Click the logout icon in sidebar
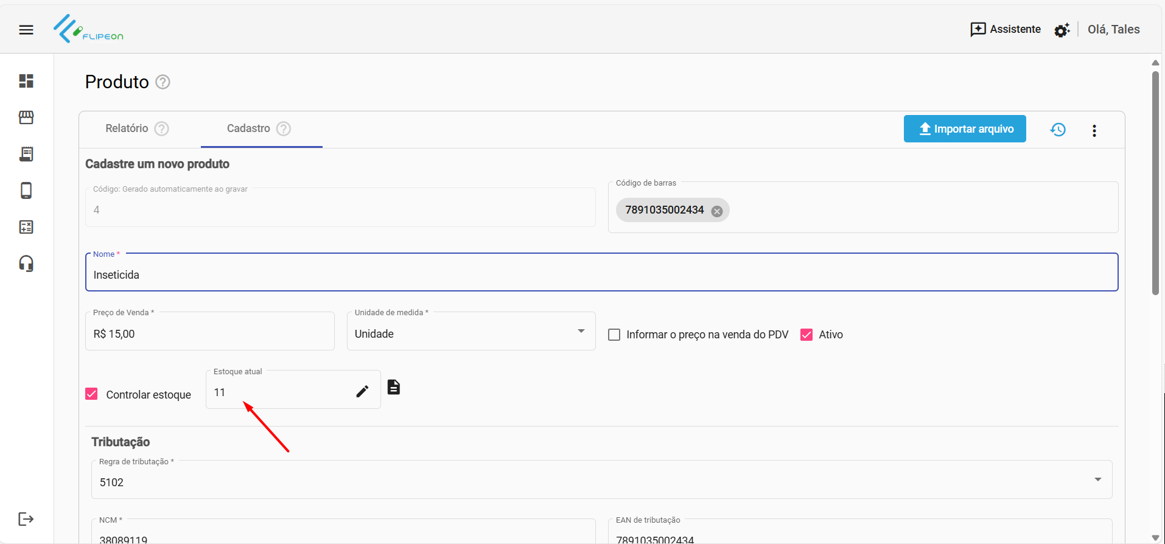This screenshot has height=544, width=1165. [26, 519]
